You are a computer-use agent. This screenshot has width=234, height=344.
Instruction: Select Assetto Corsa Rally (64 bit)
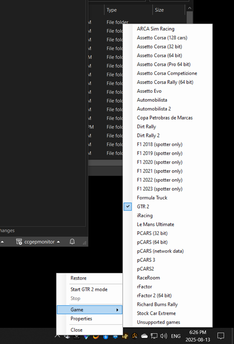click(168, 82)
